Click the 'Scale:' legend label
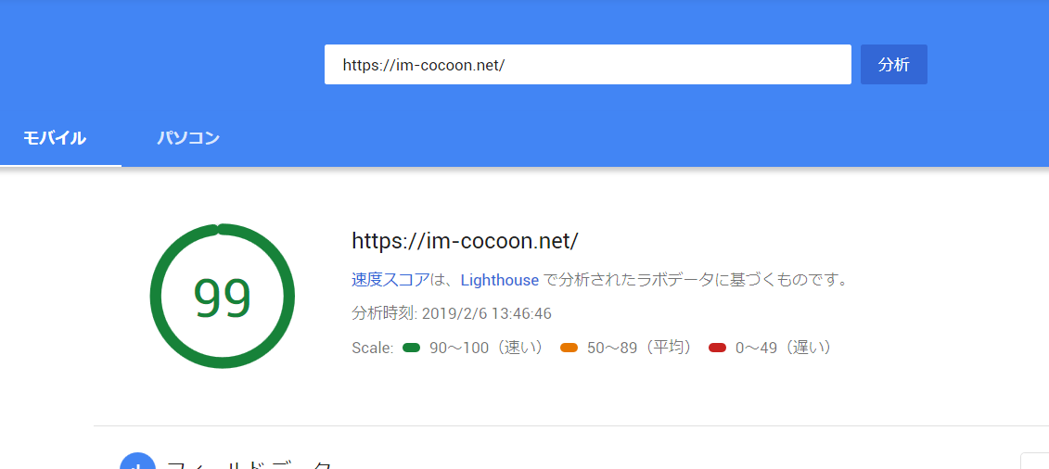Viewport: 1049px width, 469px height. (x=373, y=348)
